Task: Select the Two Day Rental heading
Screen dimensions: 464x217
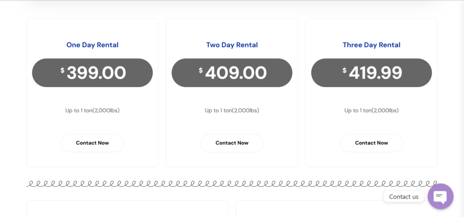Action: click(x=232, y=45)
